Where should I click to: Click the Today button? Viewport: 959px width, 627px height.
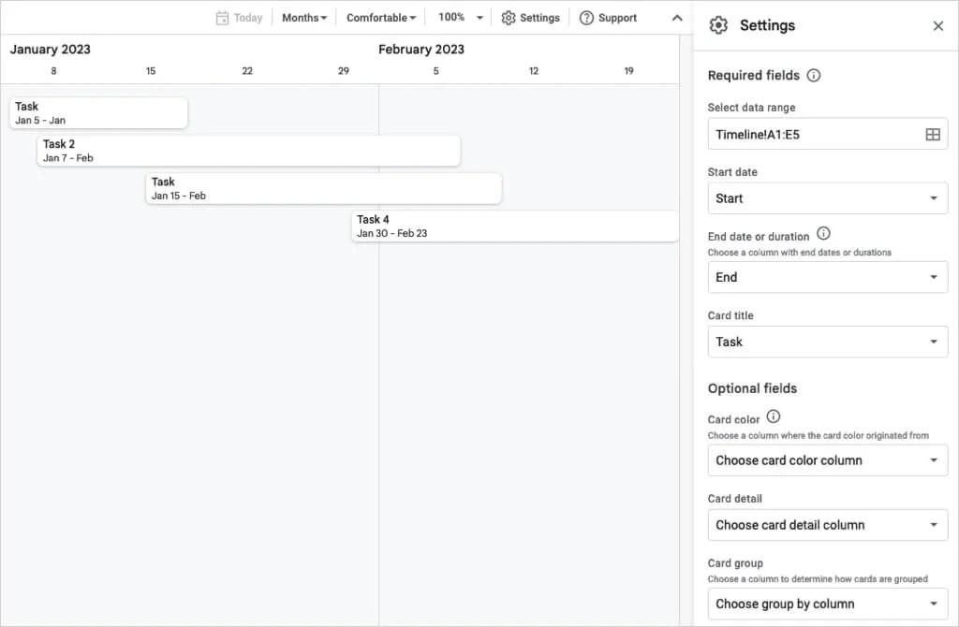(246, 17)
